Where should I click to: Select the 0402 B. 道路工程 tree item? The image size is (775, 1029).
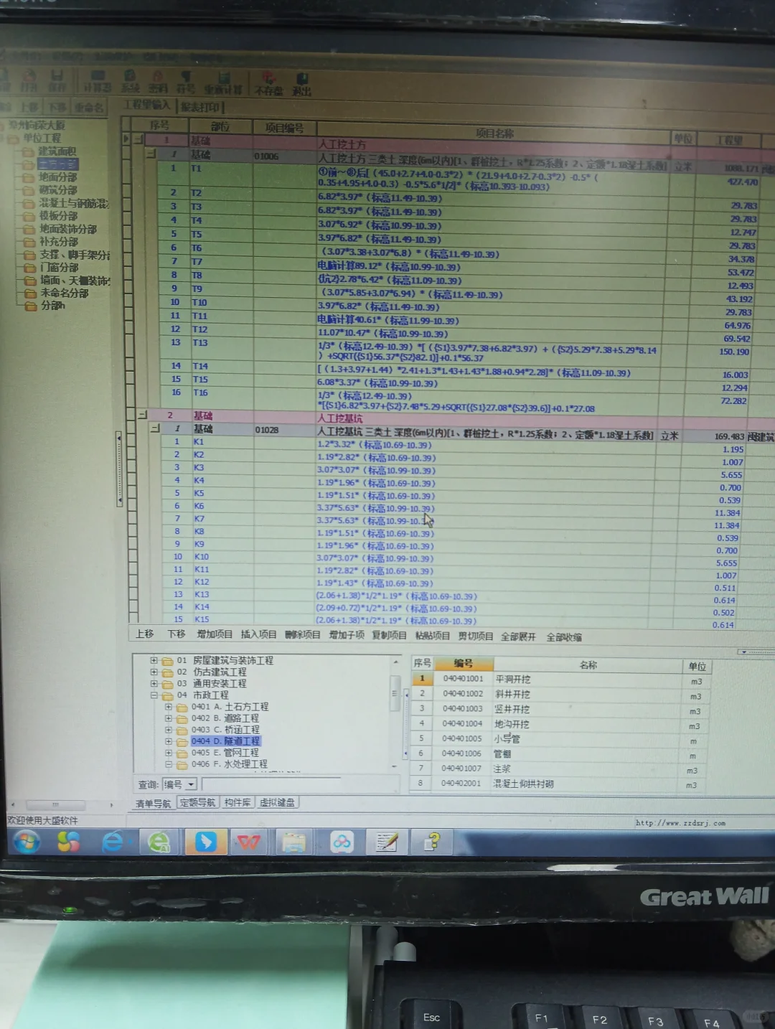[225, 718]
